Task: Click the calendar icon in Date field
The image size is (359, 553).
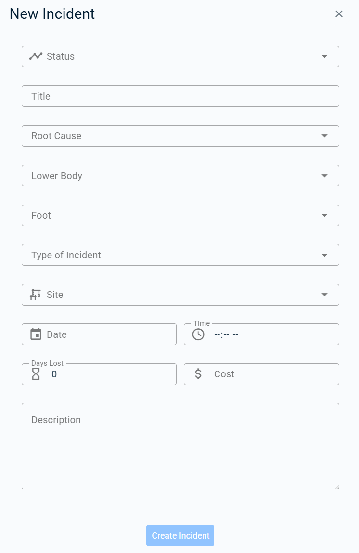Action: point(36,334)
